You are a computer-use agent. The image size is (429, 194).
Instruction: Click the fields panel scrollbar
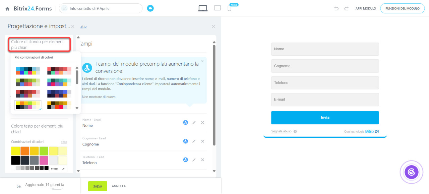pyautogui.click(x=214, y=95)
